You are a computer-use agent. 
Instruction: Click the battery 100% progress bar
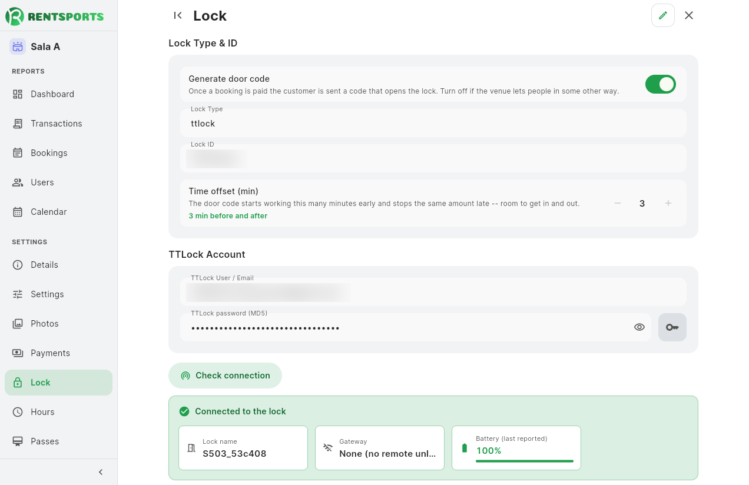(x=525, y=461)
